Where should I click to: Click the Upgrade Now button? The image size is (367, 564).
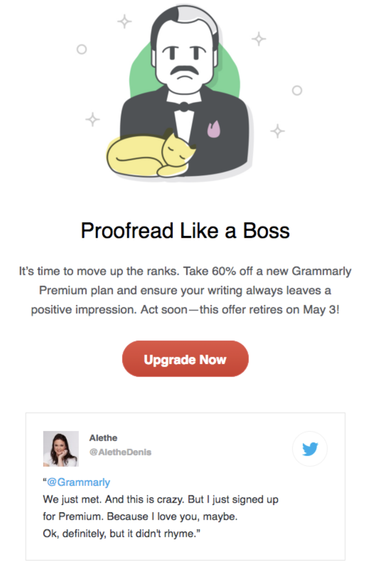coord(185,359)
